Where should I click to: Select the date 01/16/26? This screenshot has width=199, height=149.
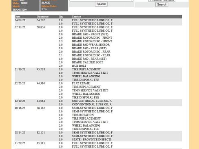pyautogui.click(x=20, y=69)
